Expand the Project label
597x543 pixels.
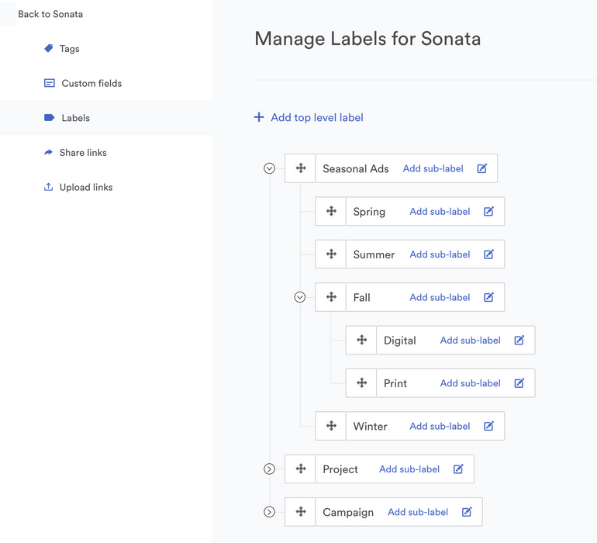pos(270,469)
